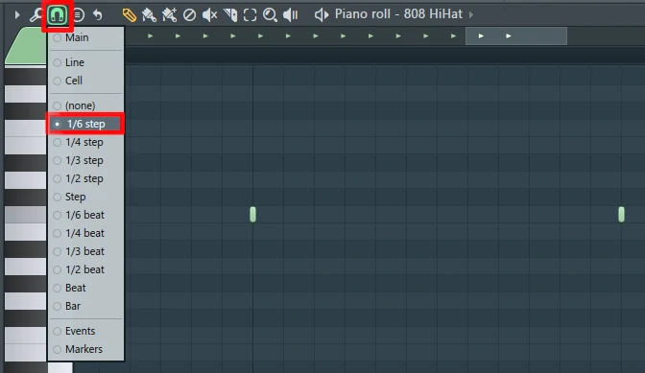Pick 1/3 beat in snap menu
The height and width of the screenshot is (373, 645).
[85, 251]
